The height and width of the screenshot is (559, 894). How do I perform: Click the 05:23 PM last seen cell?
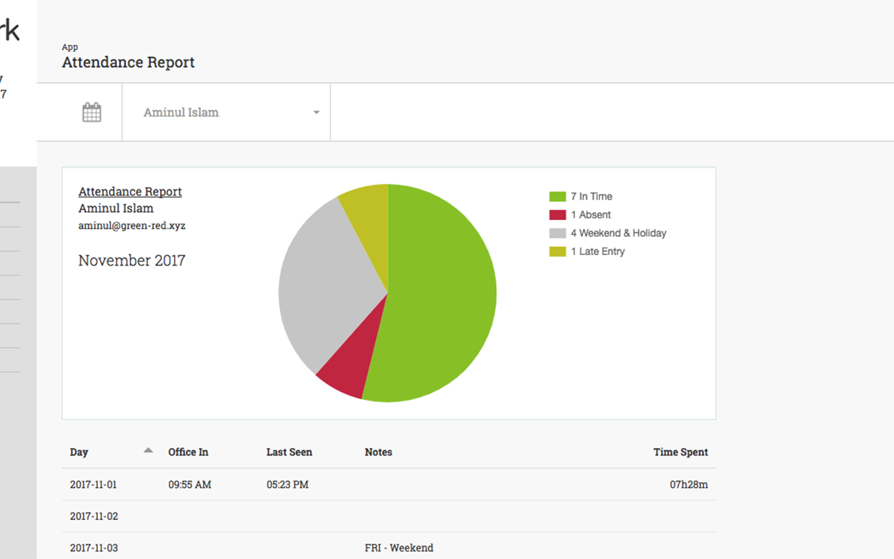[x=287, y=484]
